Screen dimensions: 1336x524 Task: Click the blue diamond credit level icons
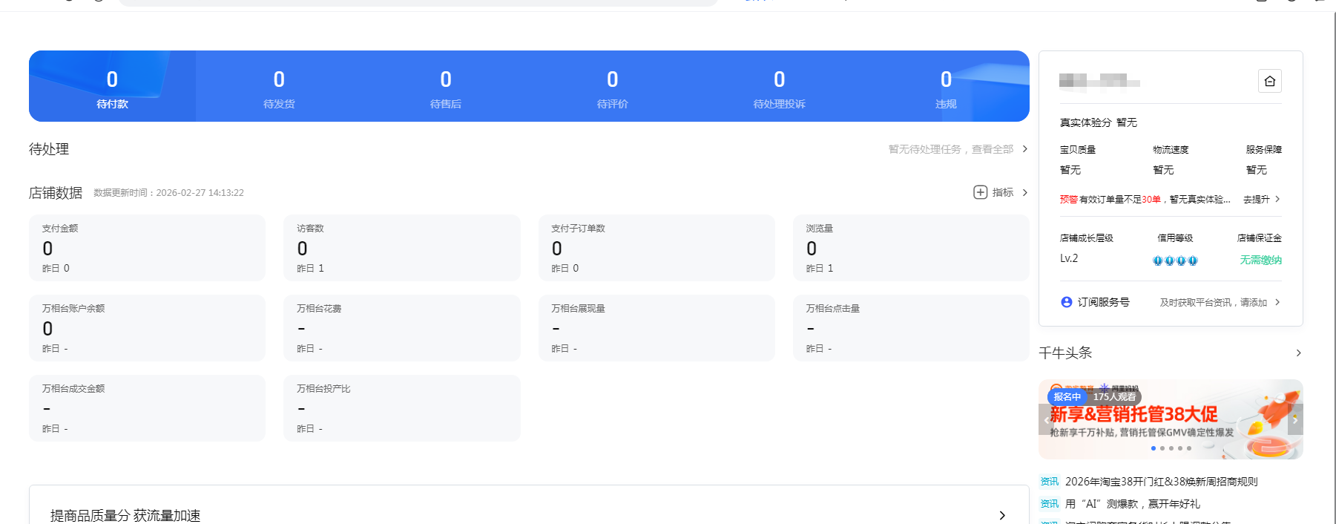pyautogui.click(x=1175, y=261)
